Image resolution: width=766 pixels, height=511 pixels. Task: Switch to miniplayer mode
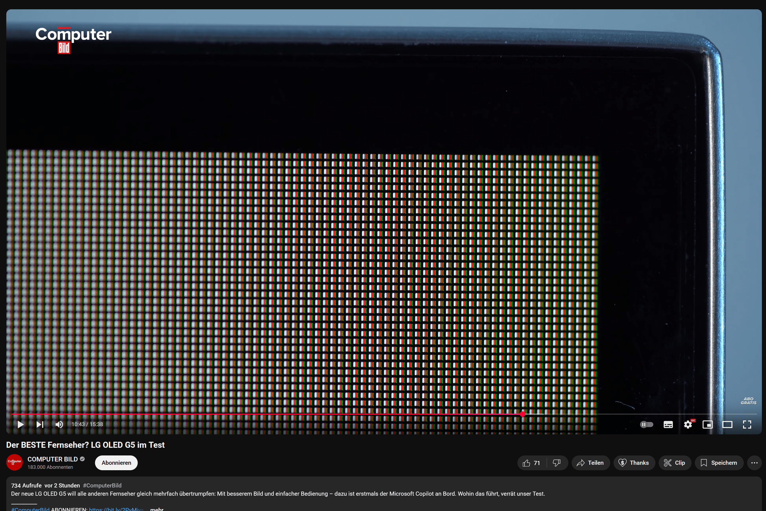[708, 424]
